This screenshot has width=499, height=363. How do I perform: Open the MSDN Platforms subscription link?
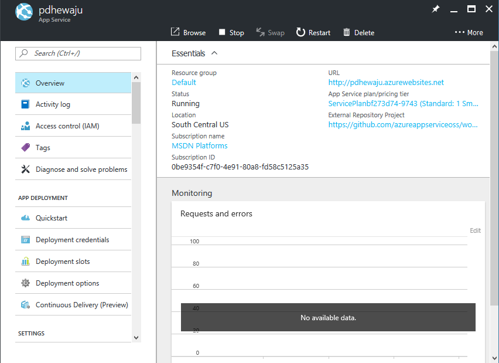click(x=200, y=145)
